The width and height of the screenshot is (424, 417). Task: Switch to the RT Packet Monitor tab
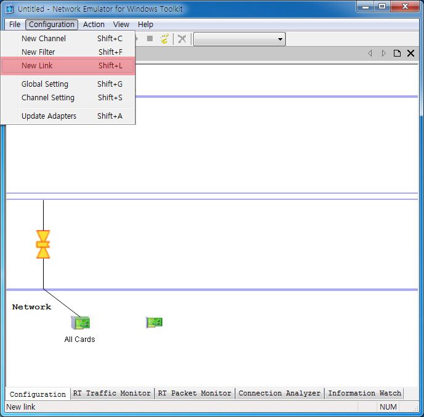click(194, 393)
